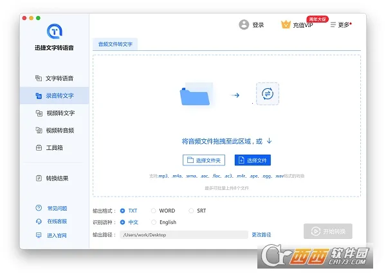The width and height of the screenshot is (386, 275).
Task: Open the 更多 menu
Action: click(x=341, y=24)
